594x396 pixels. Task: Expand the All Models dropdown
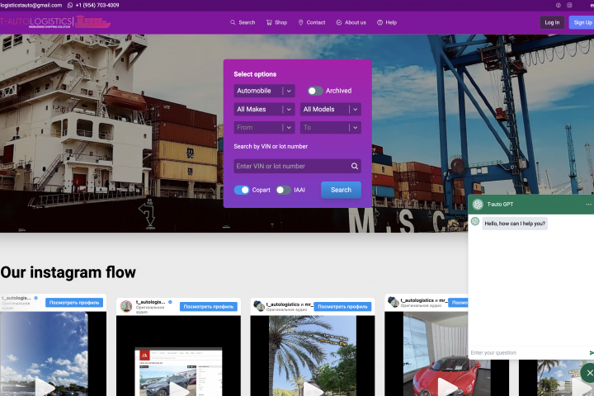click(x=330, y=109)
